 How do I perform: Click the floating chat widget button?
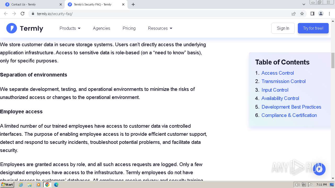(319, 169)
